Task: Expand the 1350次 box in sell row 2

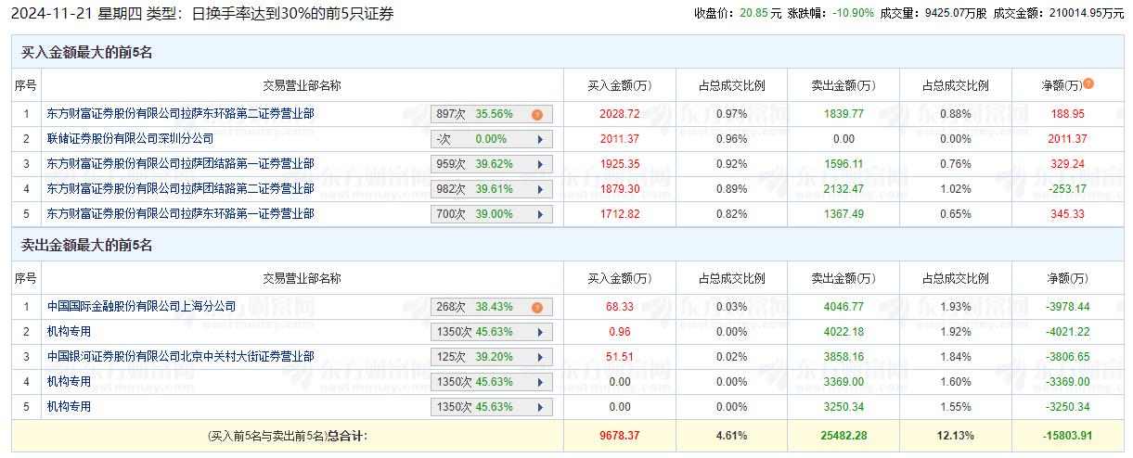Action: [x=491, y=332]
